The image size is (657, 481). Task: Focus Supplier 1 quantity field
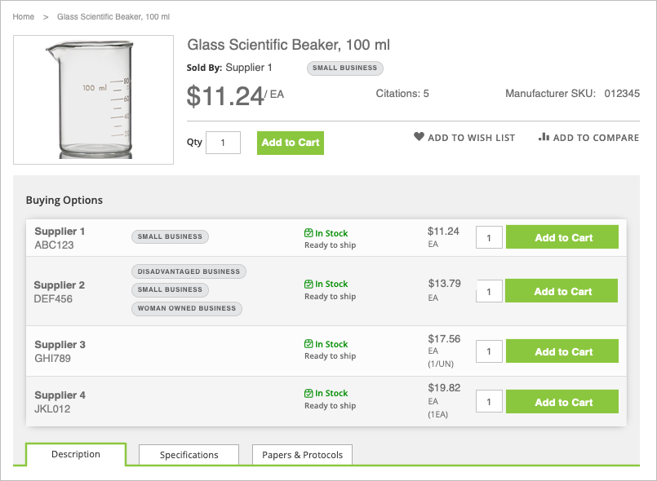click(489, 237)
